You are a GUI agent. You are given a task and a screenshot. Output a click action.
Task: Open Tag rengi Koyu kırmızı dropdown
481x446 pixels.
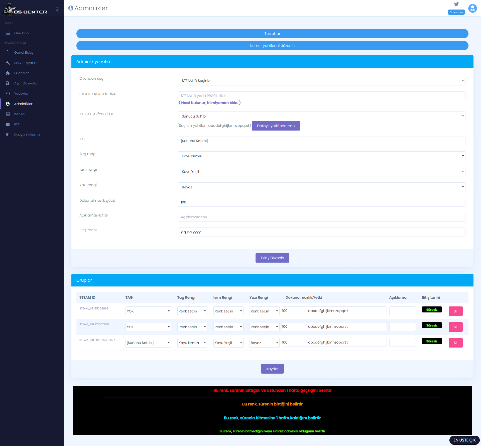[x=321, y=156]
